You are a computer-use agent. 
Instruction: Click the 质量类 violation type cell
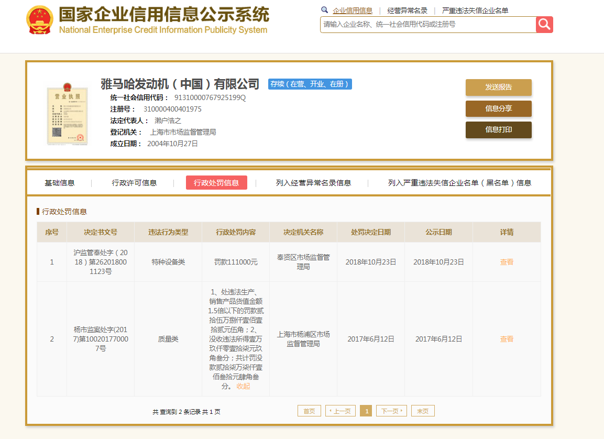pyautogui.click(x=168, y=339)
